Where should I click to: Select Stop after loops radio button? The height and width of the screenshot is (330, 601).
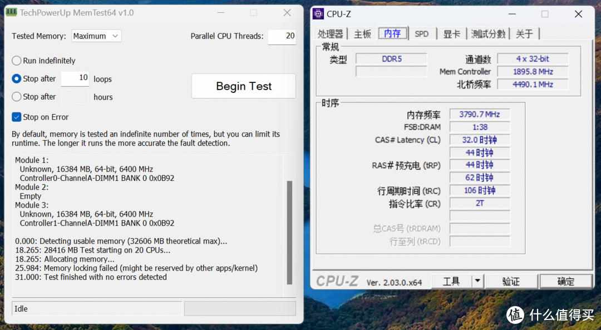17,78
